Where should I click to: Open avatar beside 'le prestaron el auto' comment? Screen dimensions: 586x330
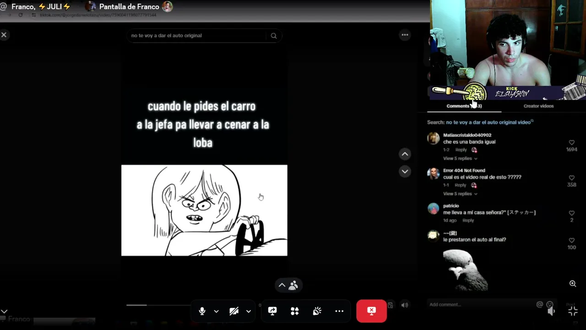tap(433, 236)
